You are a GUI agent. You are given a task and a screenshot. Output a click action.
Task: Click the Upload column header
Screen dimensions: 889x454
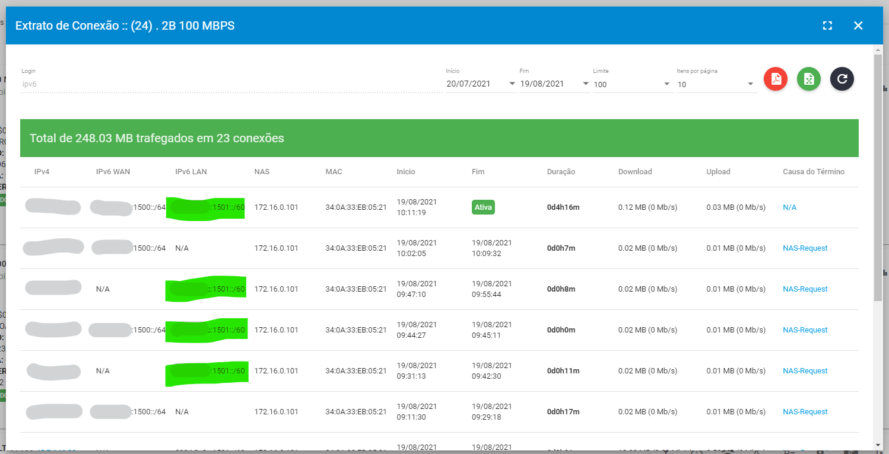[718, 172]
